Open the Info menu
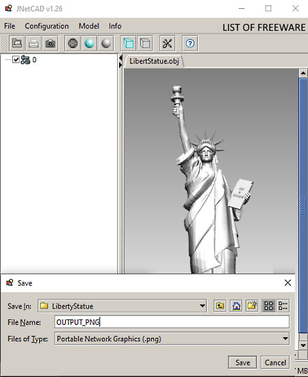 click(115, 26)
